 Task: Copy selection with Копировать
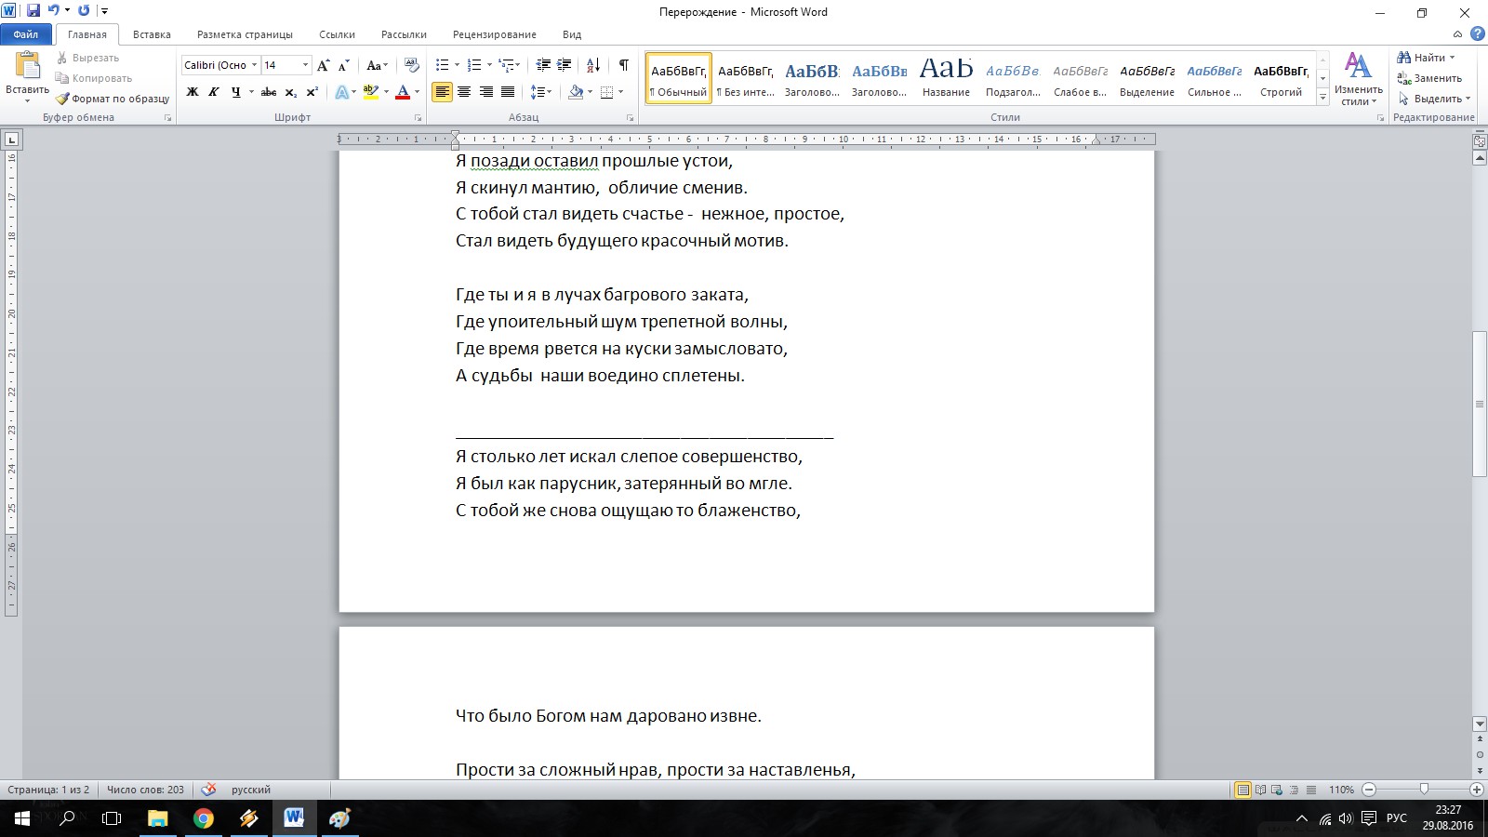94,78
